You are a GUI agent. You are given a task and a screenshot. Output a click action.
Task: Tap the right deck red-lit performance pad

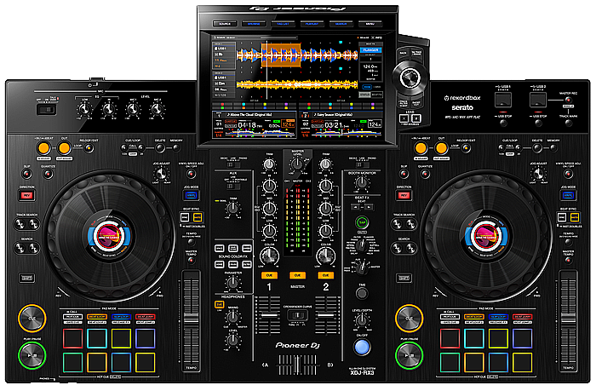(x=450, y=338)
